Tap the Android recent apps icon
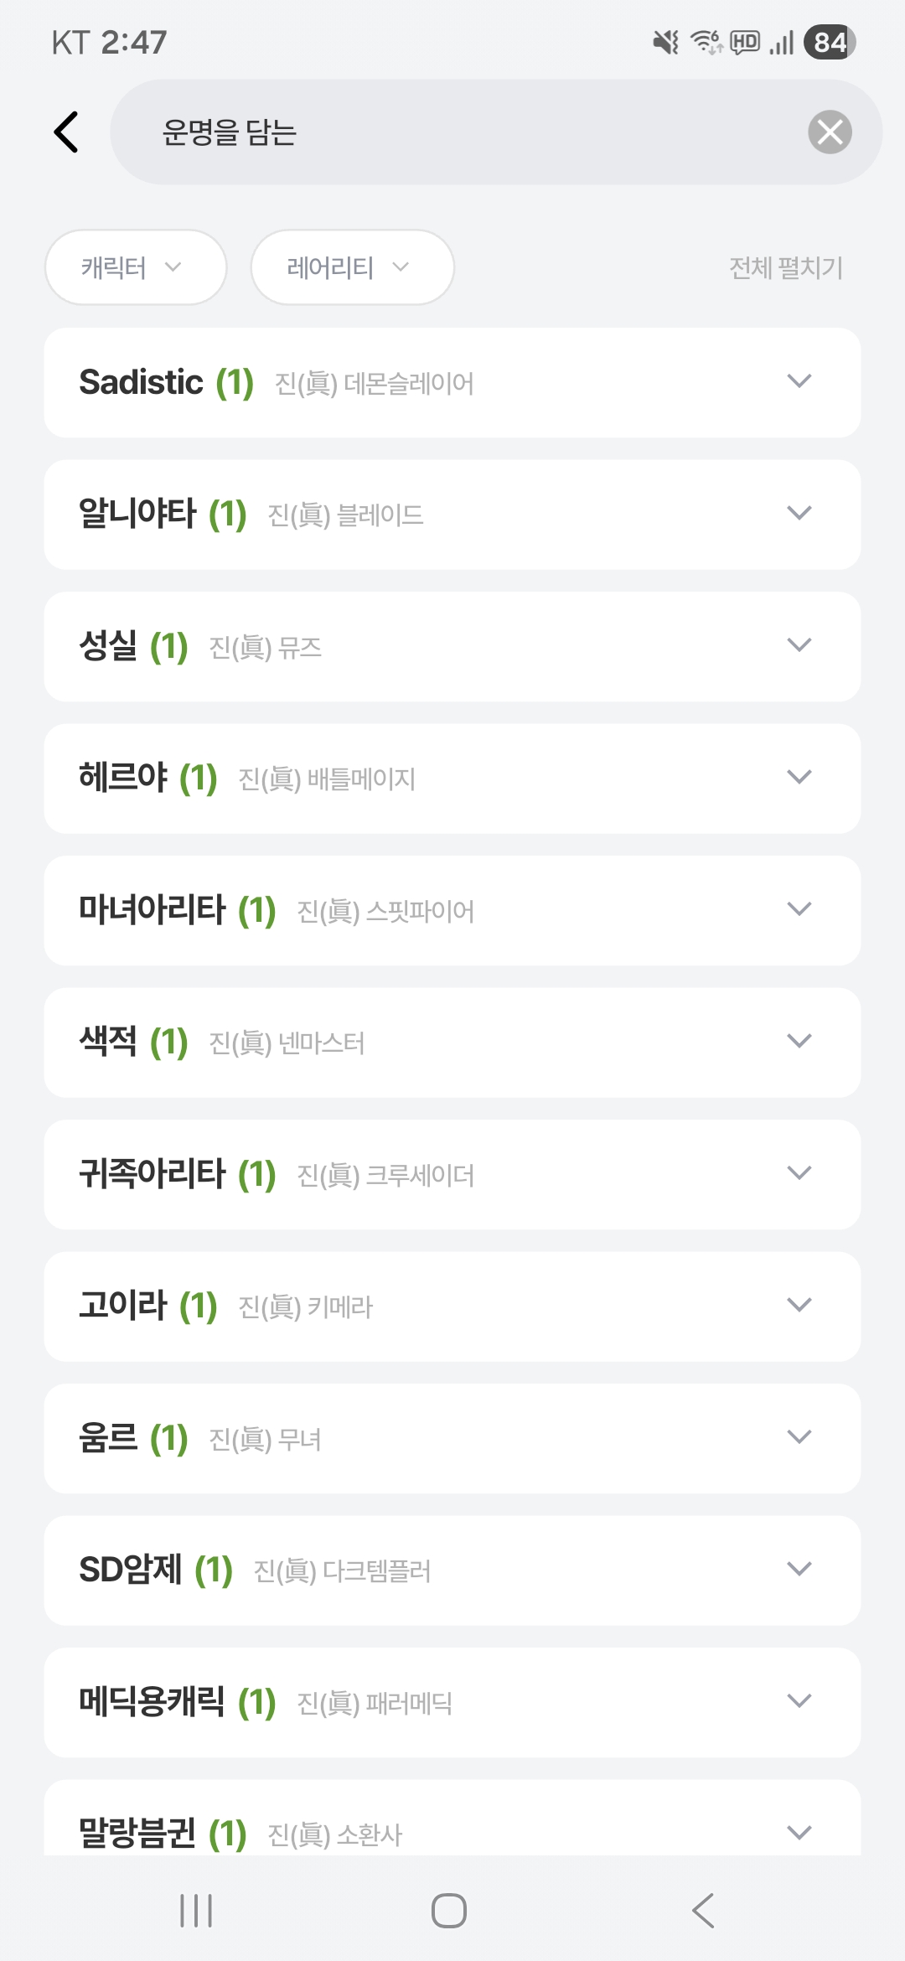The width and height of the screenshot is (905, 1961). point(196,1911)
